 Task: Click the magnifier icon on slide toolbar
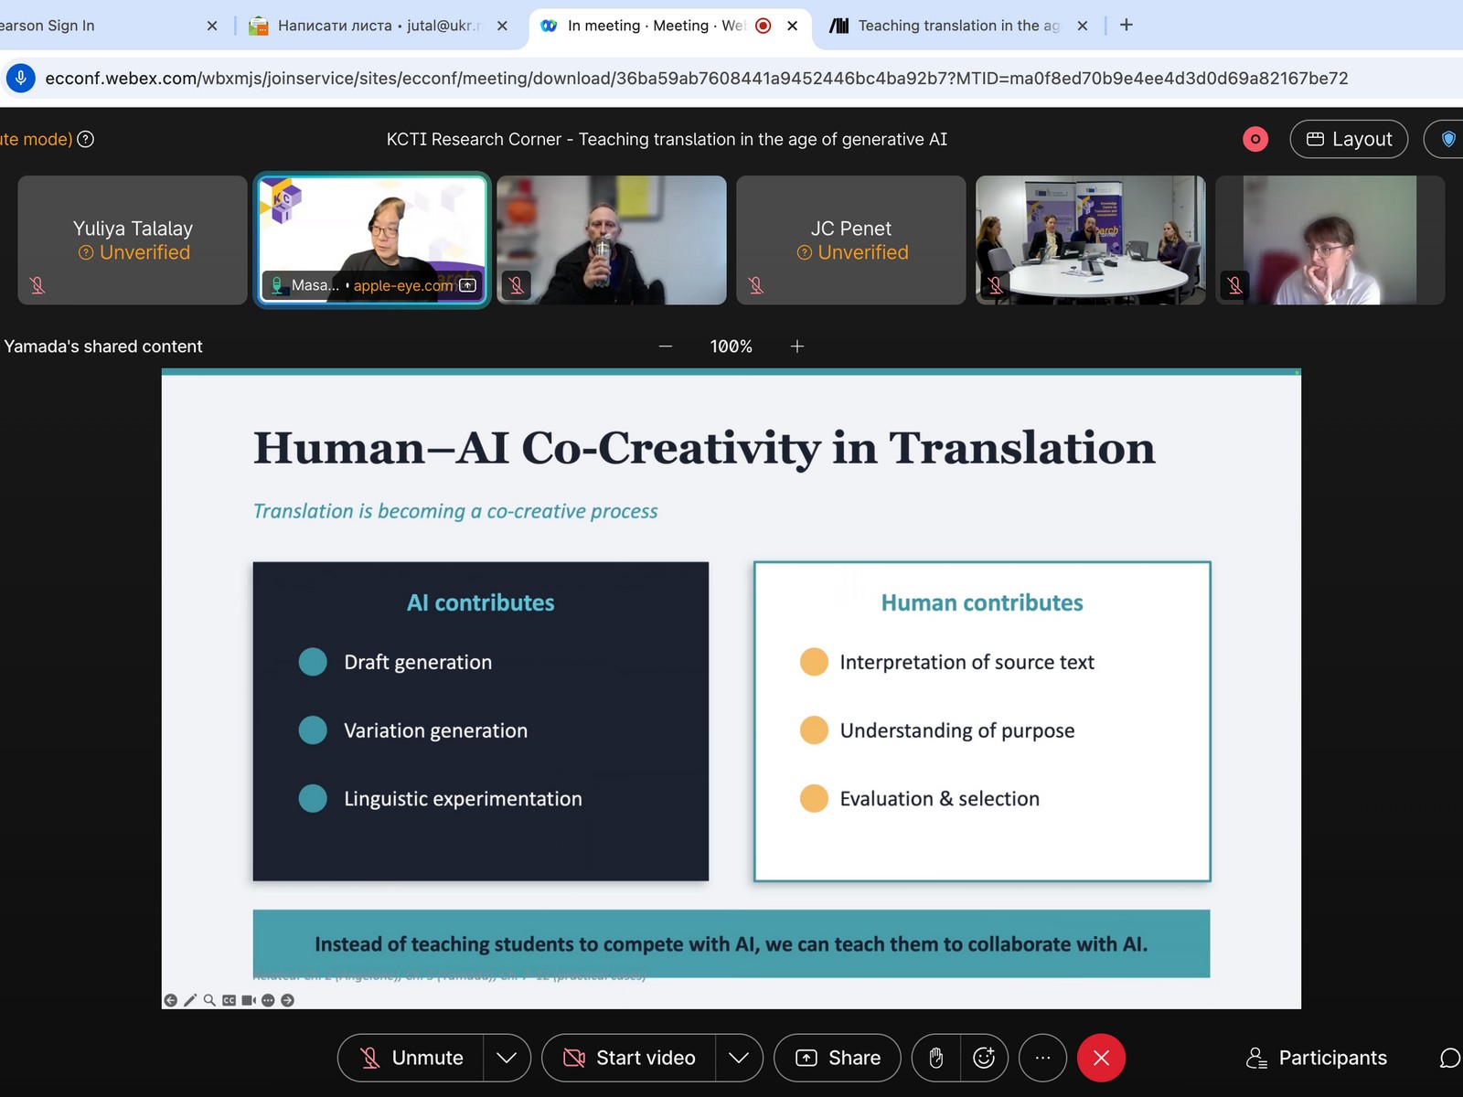click(209, 1000)
